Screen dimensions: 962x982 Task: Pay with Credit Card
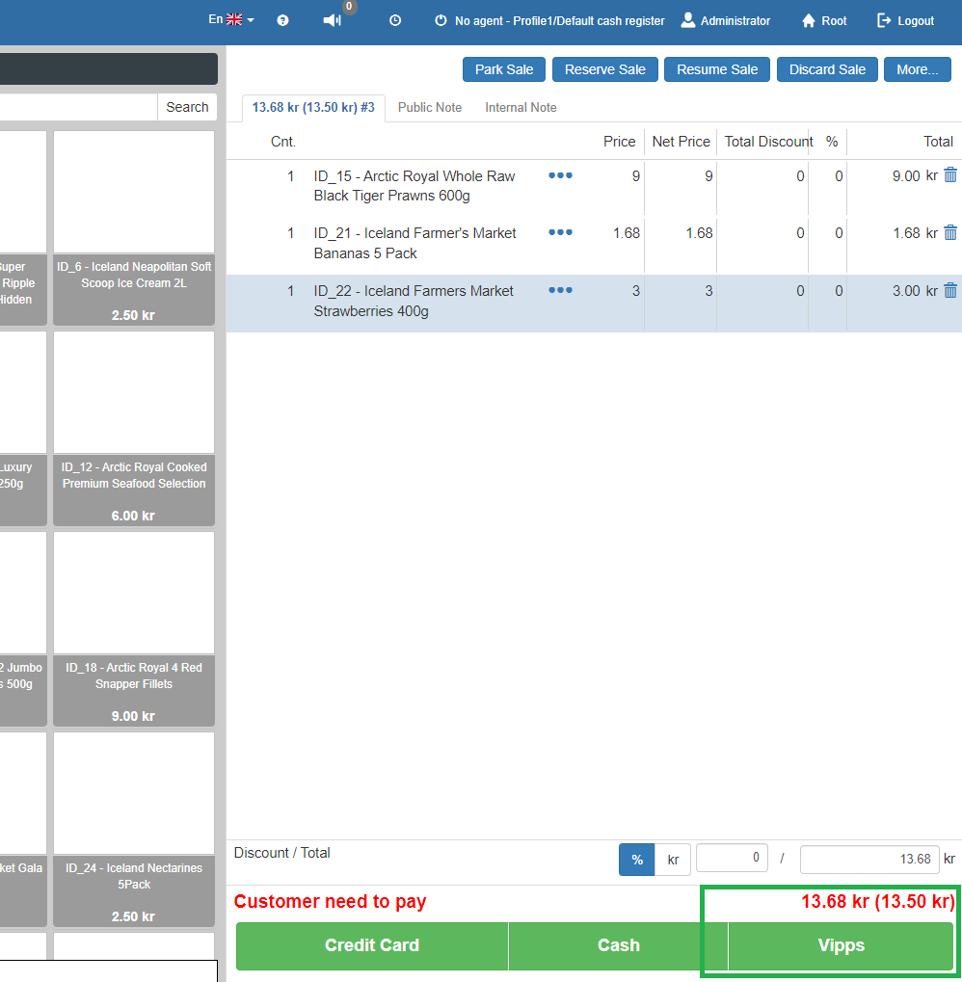372,945
